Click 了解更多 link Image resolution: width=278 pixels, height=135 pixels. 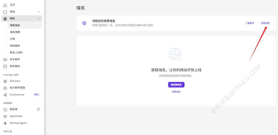click(x=250, y=23)
